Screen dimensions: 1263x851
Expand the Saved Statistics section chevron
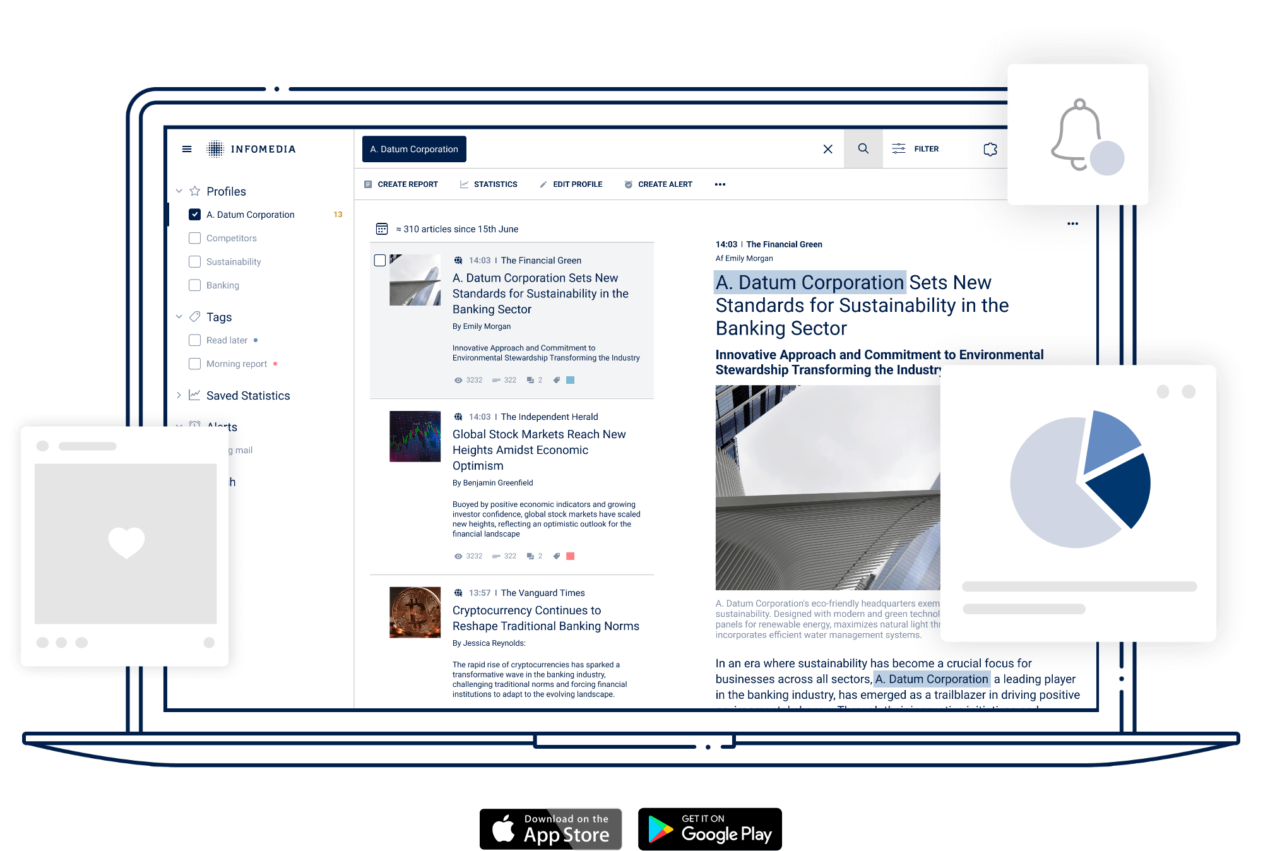179,395
